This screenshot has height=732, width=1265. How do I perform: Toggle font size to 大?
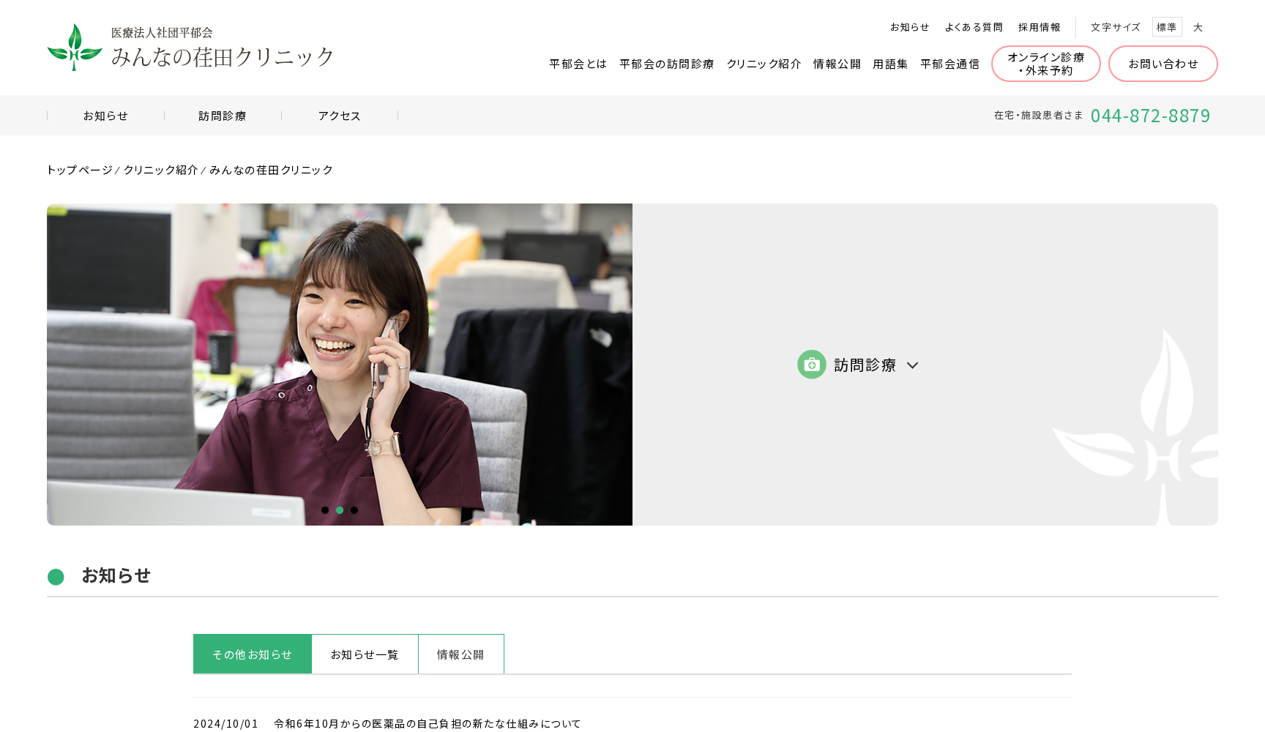point(1198,27)
